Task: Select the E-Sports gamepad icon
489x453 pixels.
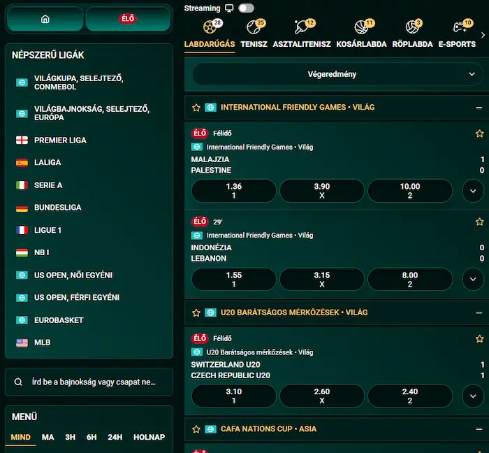Action: (x=460, y=27)
